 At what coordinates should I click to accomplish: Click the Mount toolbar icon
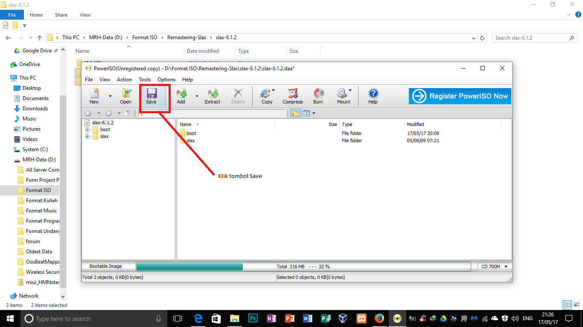[344, 96]
